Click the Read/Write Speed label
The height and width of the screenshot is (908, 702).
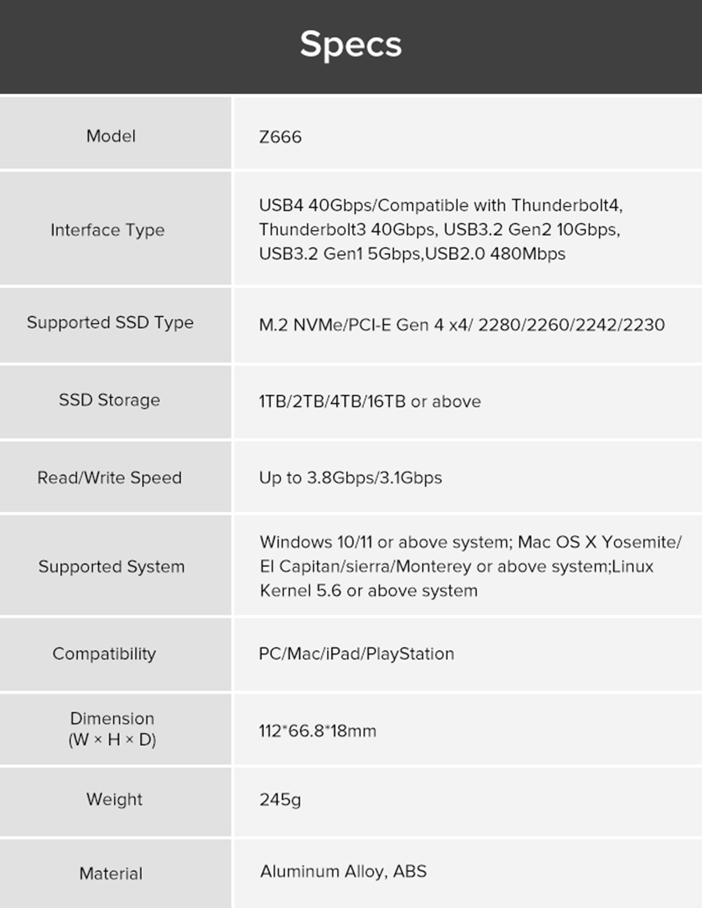[109, 478]
